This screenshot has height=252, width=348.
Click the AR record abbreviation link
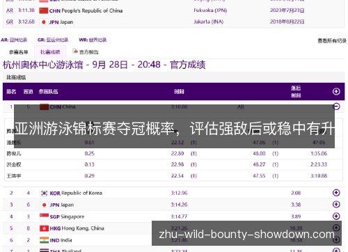(x=10, y=10)
